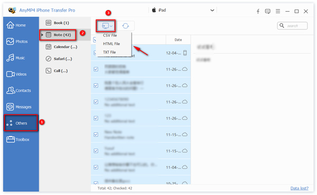Open Calendar in the sub-list
Image resolution: width=317 pixels, height=195 pixels.
(x=61, y=47)
